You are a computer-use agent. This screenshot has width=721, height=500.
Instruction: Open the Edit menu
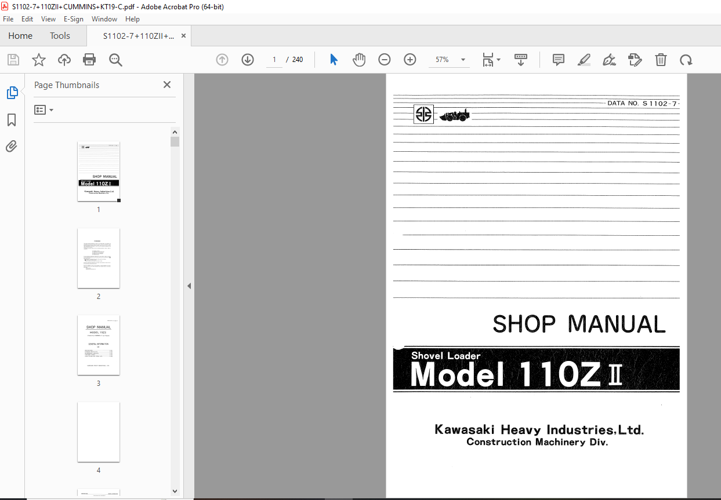pyautogui.click(x=27, y=19)
